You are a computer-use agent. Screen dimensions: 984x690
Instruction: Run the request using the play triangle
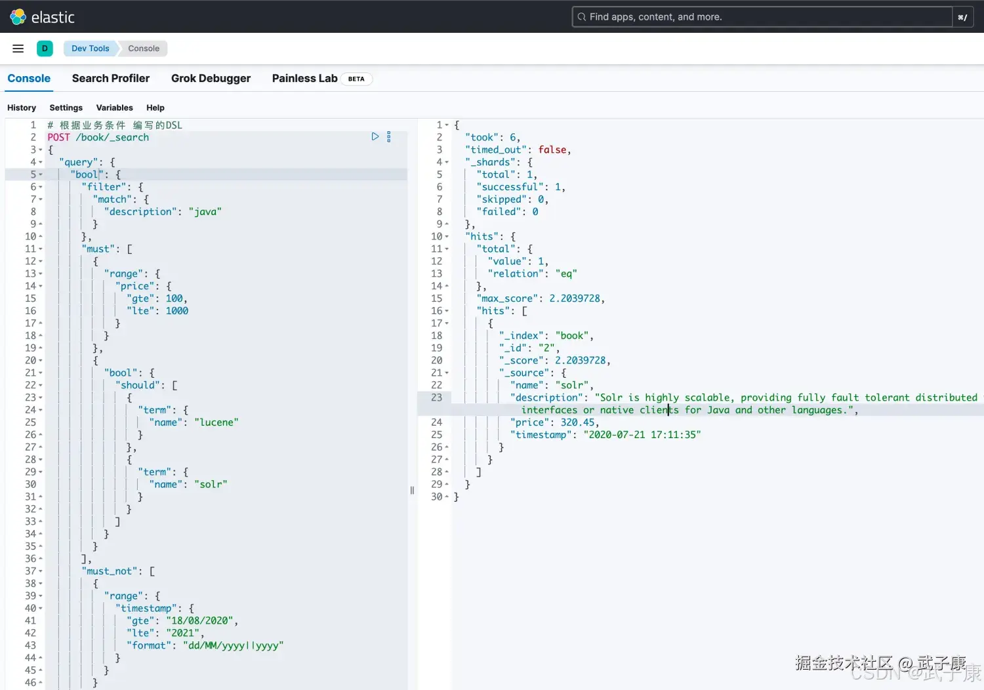375,136
